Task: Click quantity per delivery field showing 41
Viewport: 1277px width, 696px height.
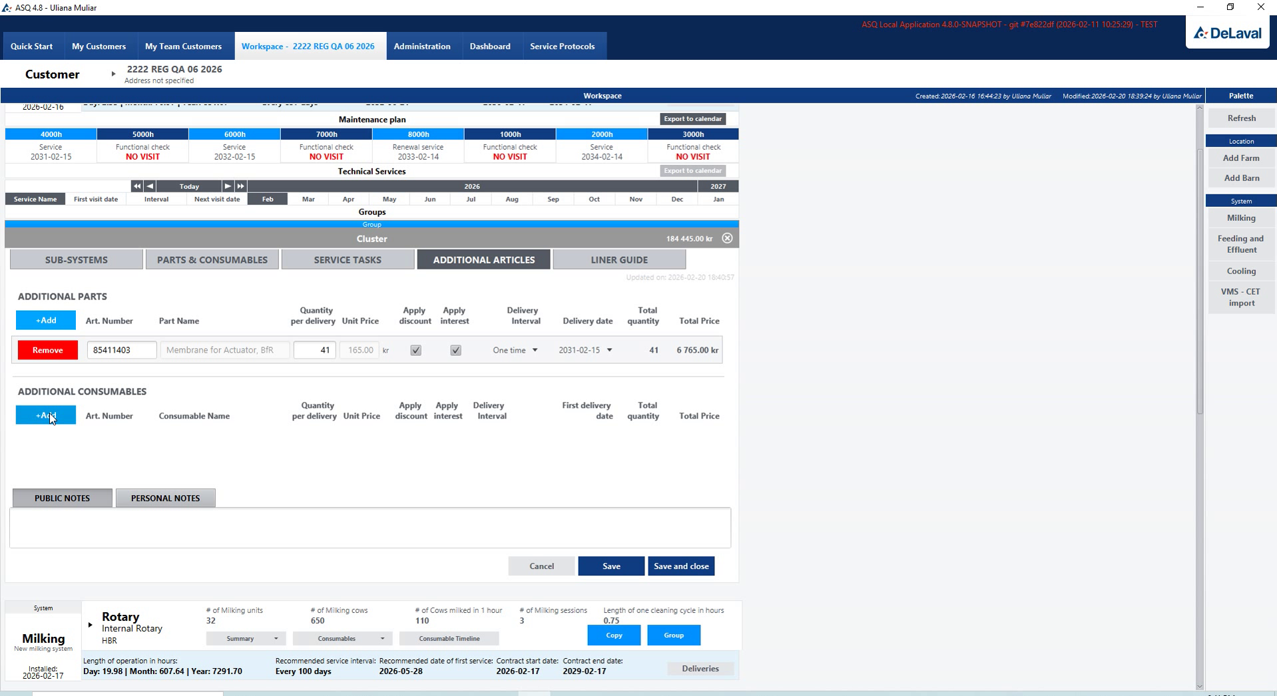Action: [314, 350]
